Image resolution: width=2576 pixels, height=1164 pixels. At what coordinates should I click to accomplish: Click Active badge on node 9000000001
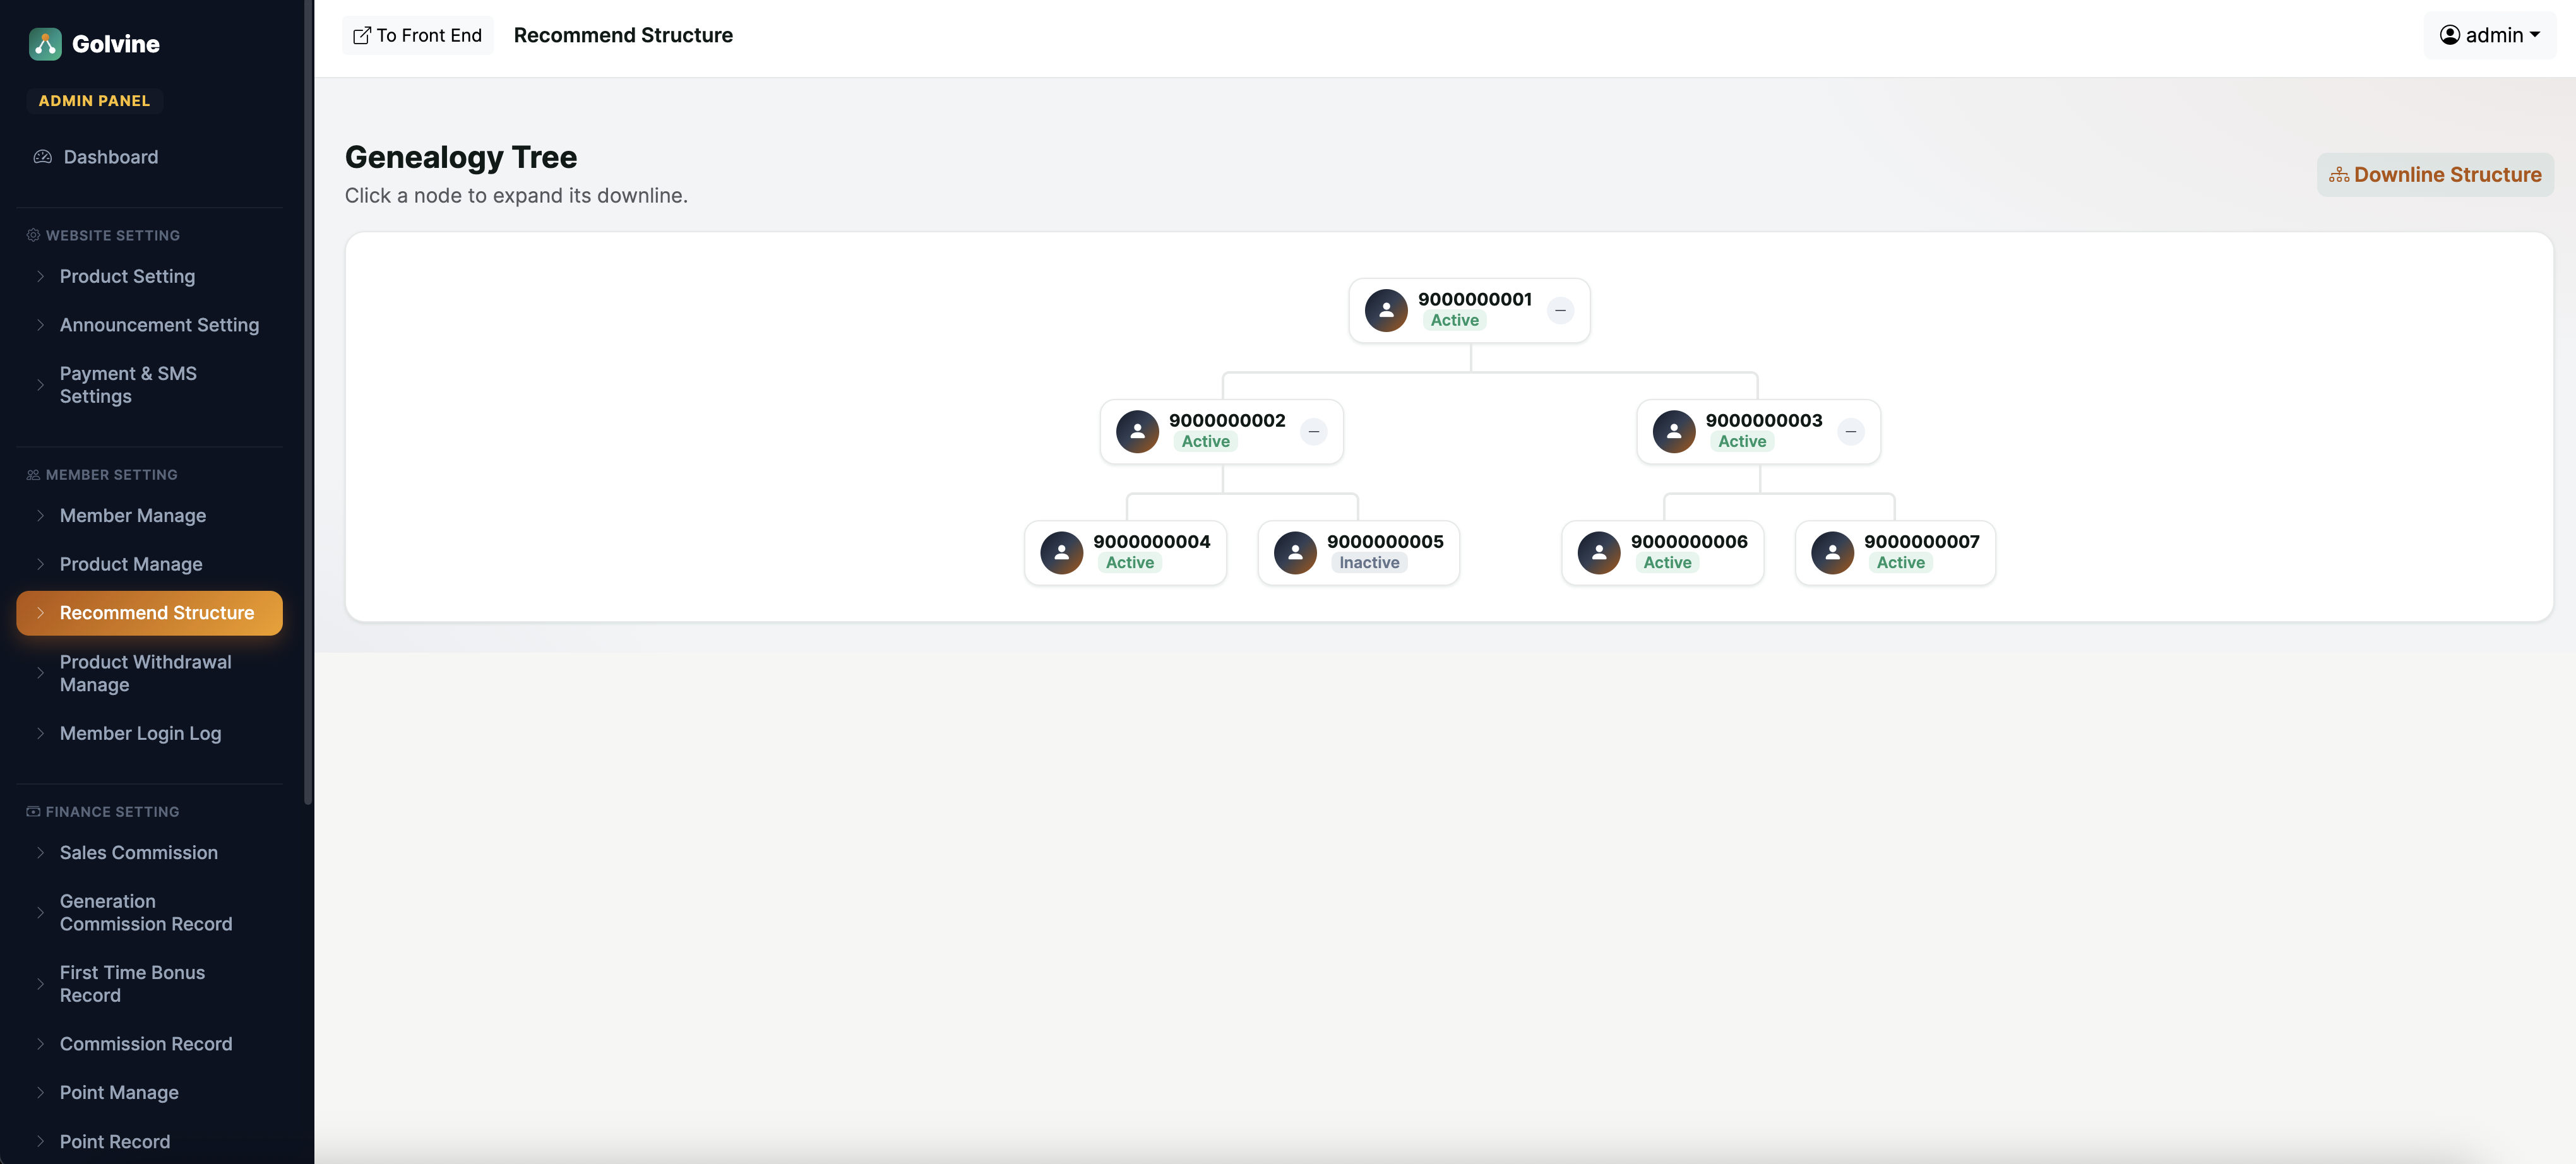pos(1454,321)
